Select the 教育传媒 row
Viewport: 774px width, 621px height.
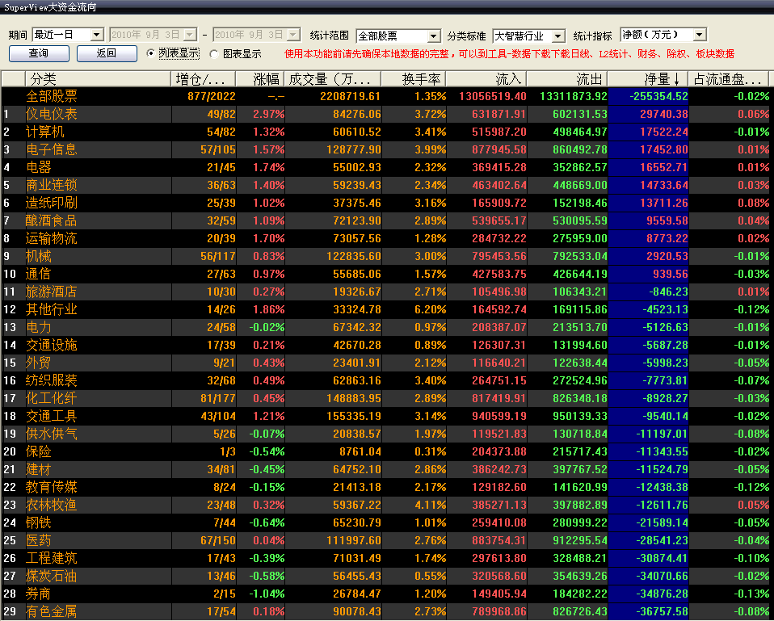pos(386,487)
